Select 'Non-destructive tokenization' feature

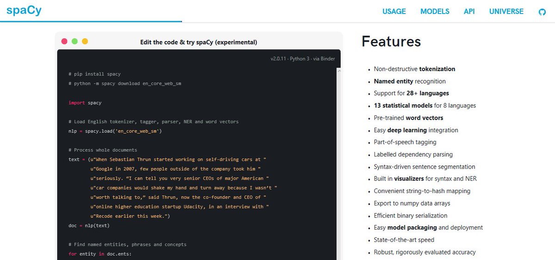pyautogui.click(x=414, y=69)
